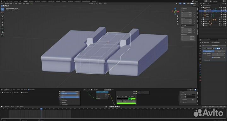Select the Add Cube tool
Screen dimensions: 227x121
coord(3,35)
